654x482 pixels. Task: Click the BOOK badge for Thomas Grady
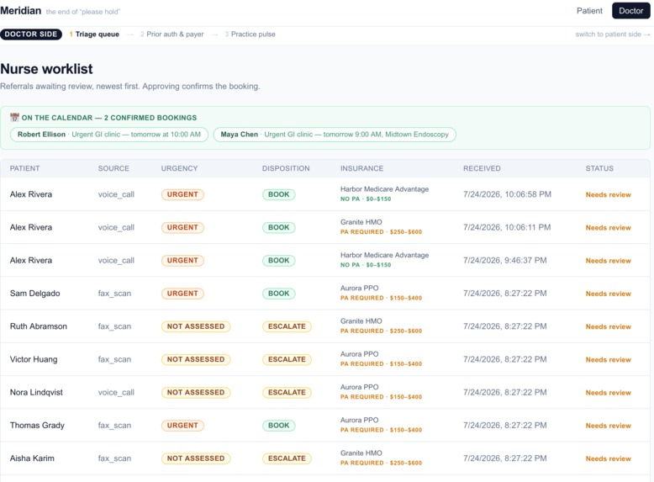point(278,426)
